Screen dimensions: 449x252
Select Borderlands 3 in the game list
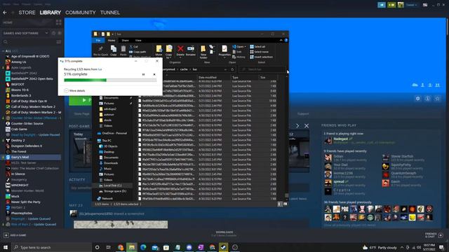(21, 95)
